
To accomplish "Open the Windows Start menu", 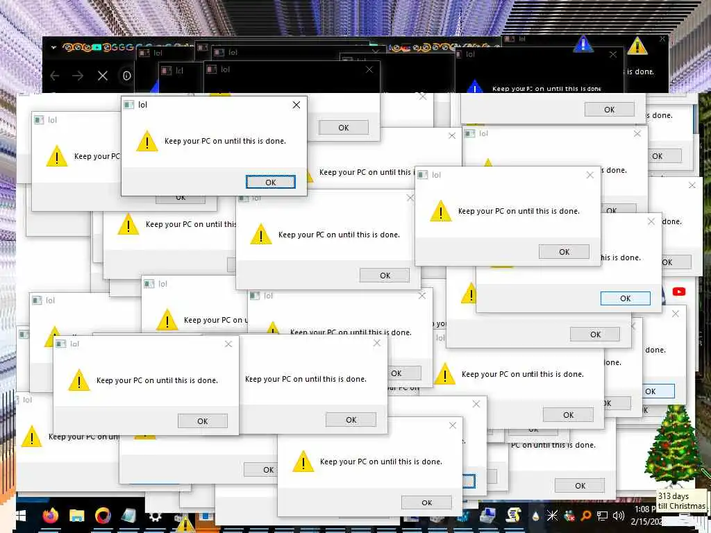I will tap(21, 516).
